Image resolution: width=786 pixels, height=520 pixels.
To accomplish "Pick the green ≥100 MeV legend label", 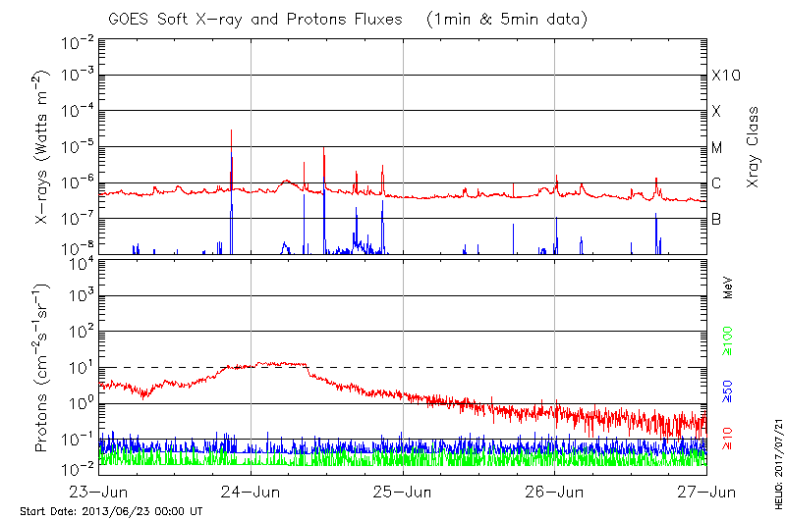I will (x=728, y=339).
